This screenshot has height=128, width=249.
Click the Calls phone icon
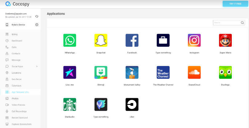(7, 47)
